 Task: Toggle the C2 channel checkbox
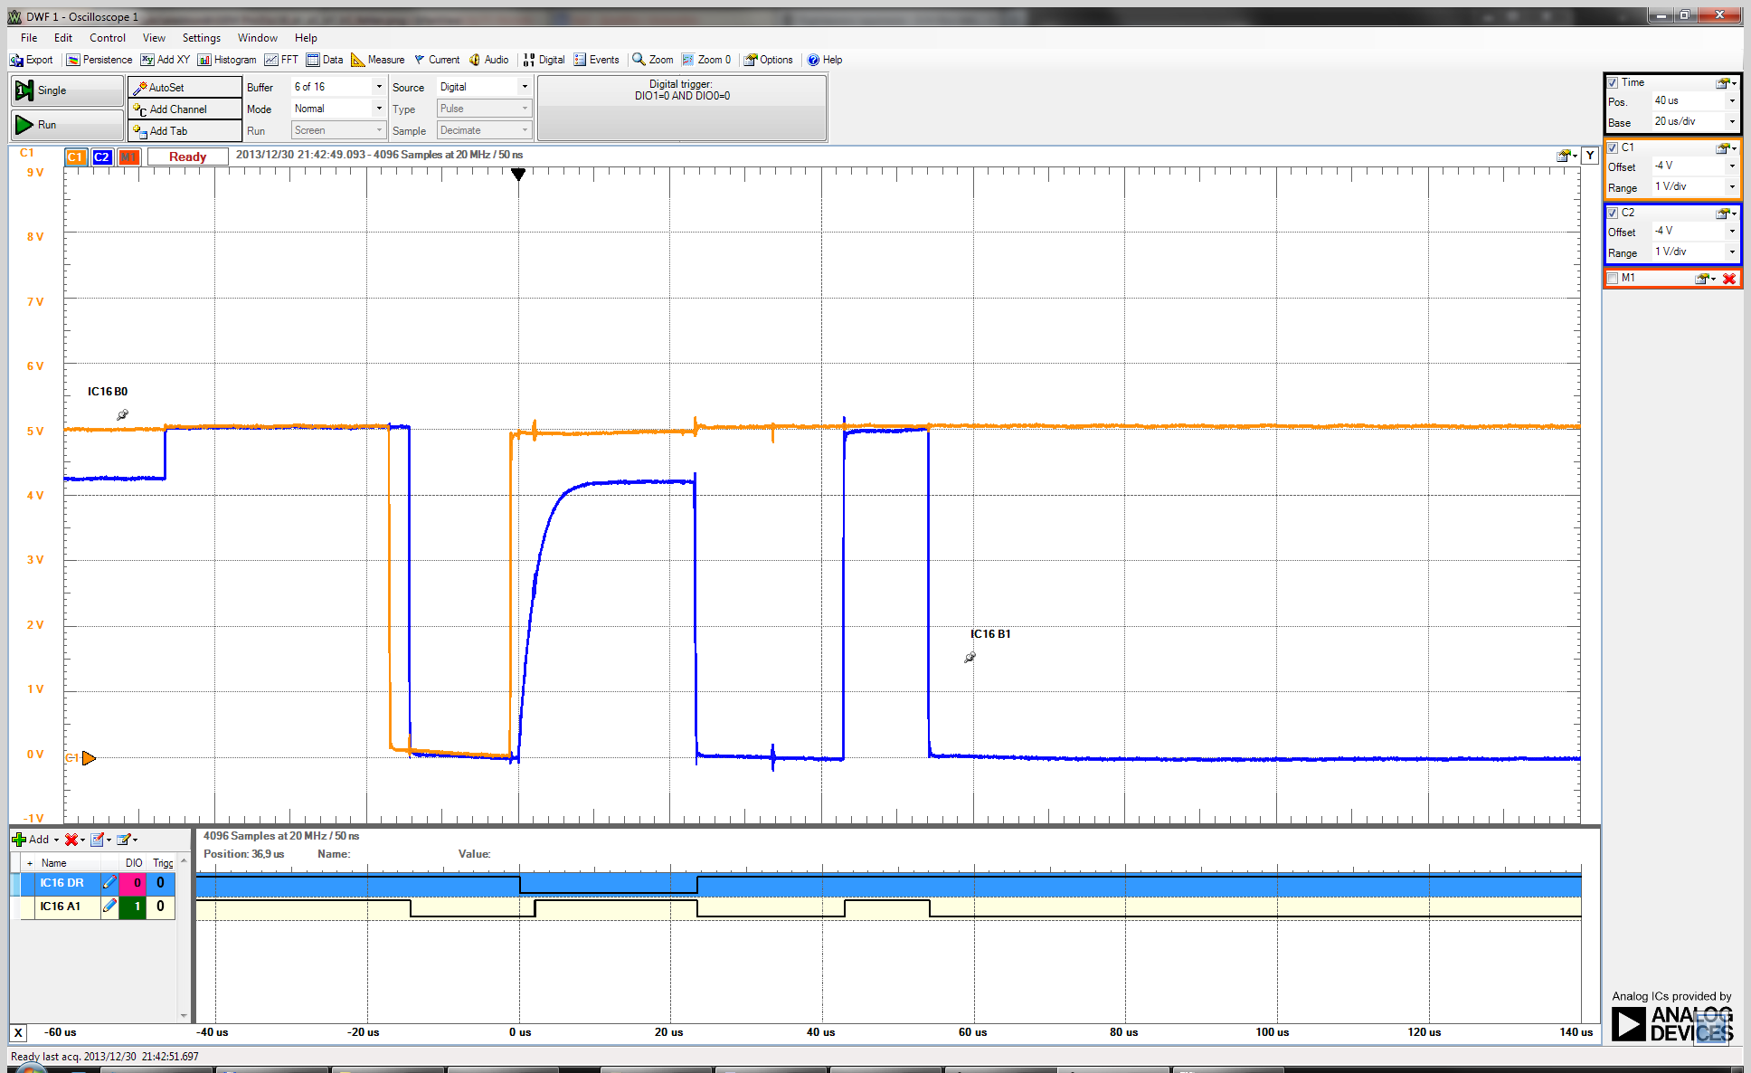point(1613,213)
